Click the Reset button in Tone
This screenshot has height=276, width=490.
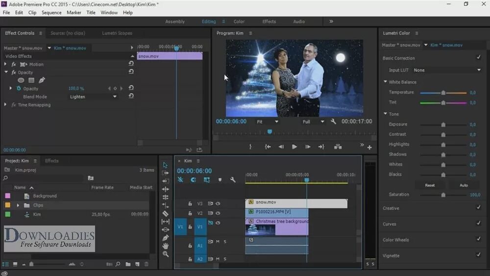click(430, 185)
